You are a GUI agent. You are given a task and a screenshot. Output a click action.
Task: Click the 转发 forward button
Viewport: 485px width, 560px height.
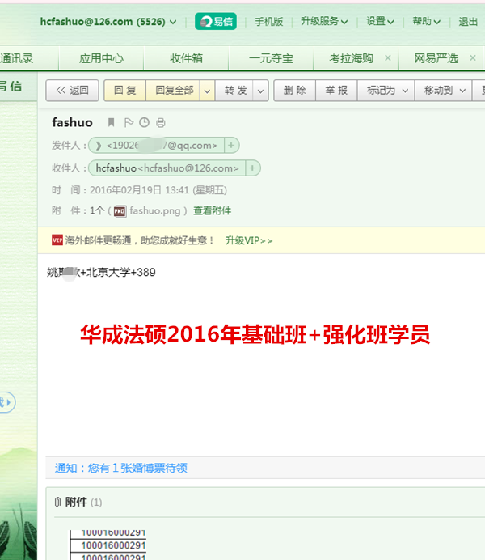235,91
